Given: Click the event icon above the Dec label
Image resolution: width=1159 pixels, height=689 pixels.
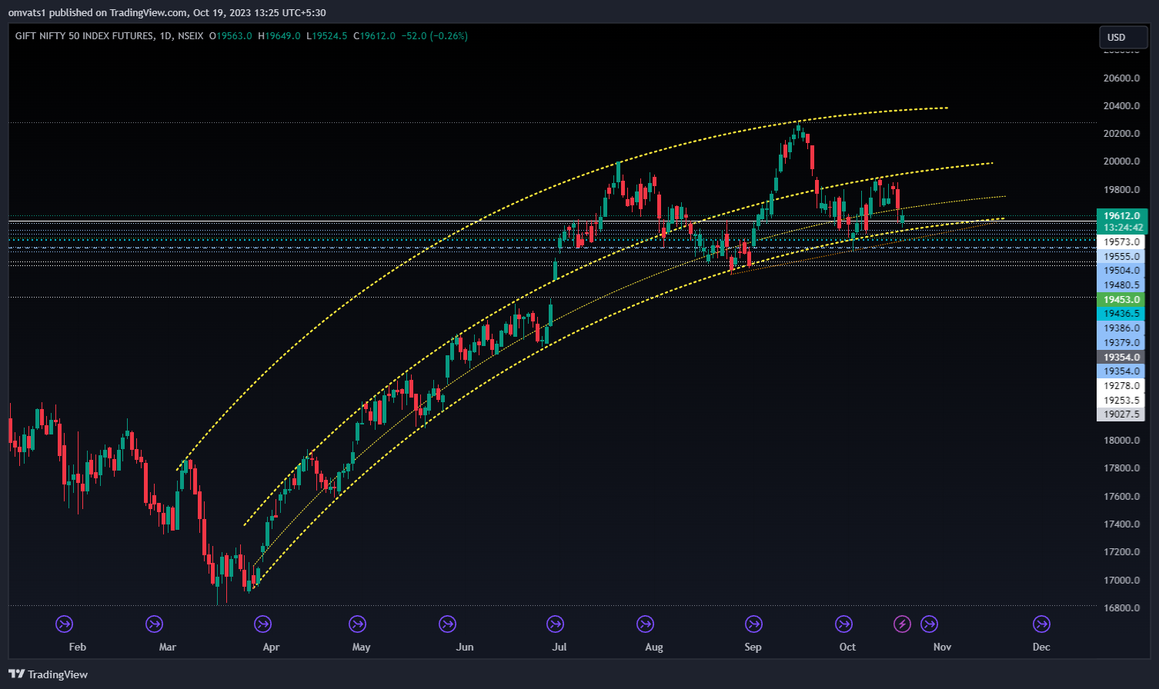Looking at the screenshot, I should point(1041,624).
